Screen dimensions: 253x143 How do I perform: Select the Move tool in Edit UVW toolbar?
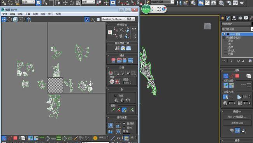4,19
